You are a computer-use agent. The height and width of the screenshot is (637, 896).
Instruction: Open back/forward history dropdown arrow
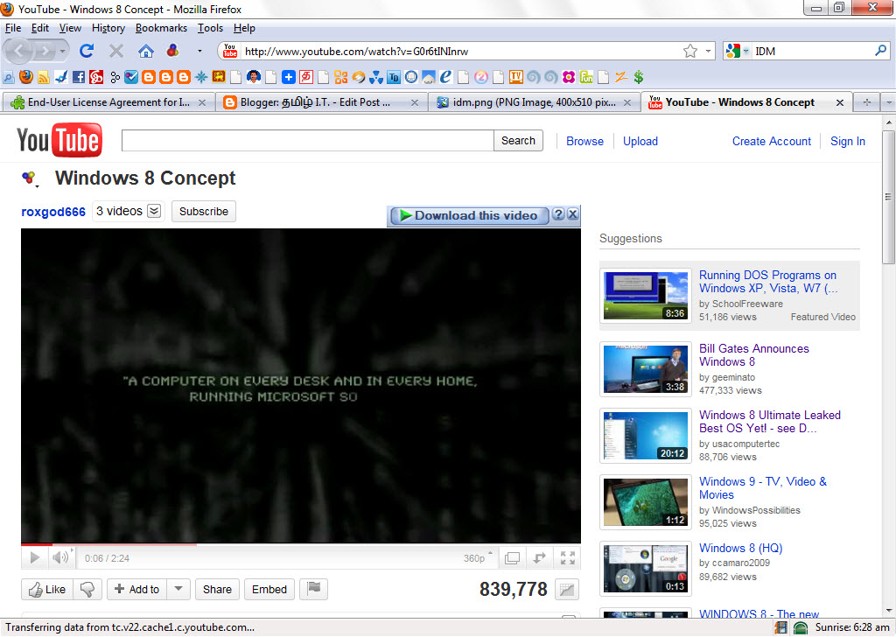[62, 52]
